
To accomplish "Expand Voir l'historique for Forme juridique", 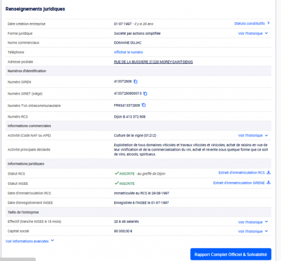I will [250, 34].
